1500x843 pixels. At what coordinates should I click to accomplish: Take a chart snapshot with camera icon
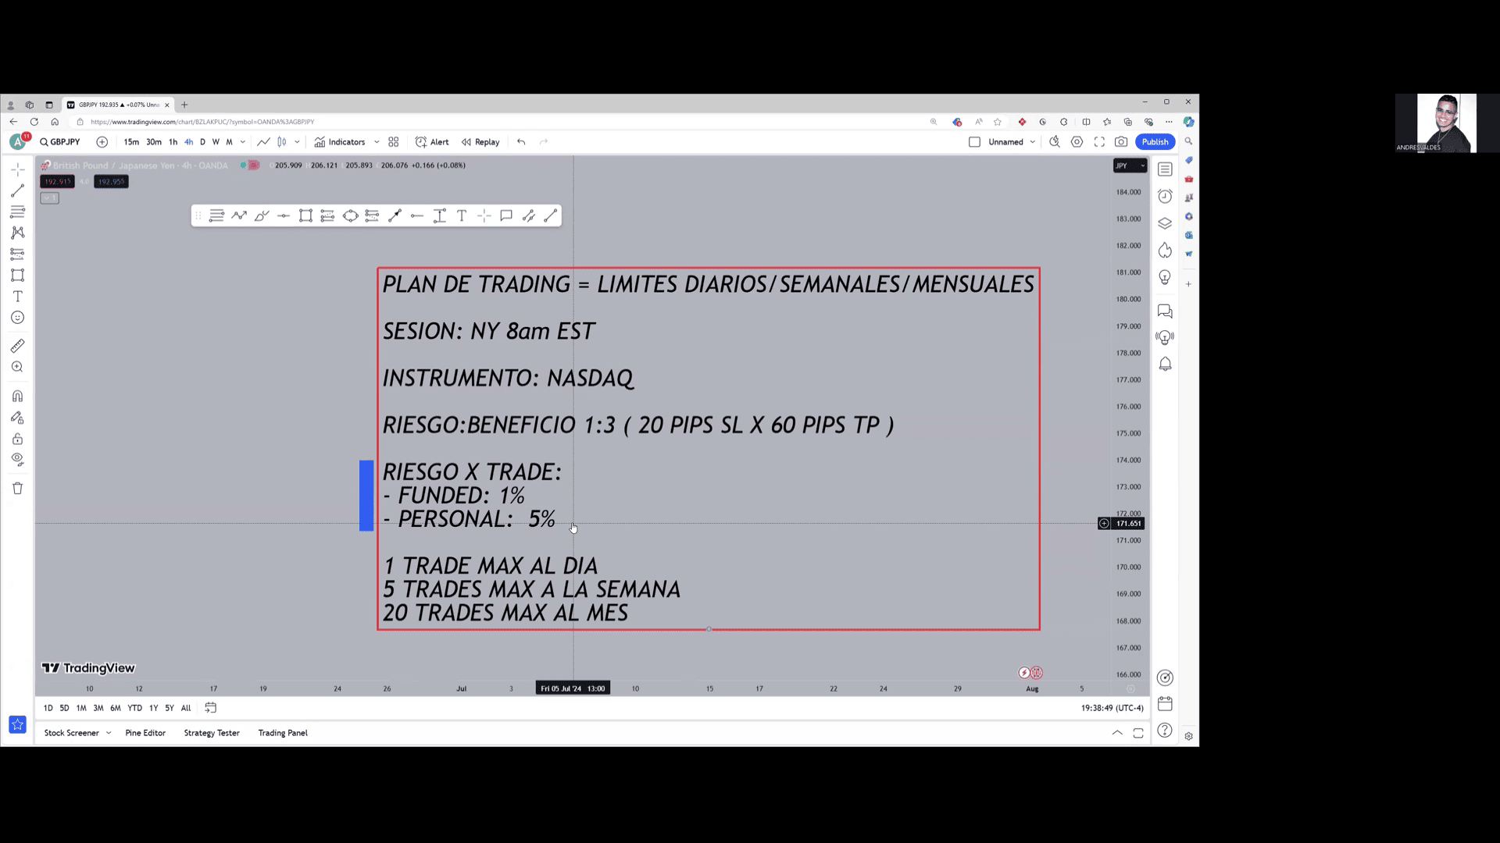tap(1121, 142)
